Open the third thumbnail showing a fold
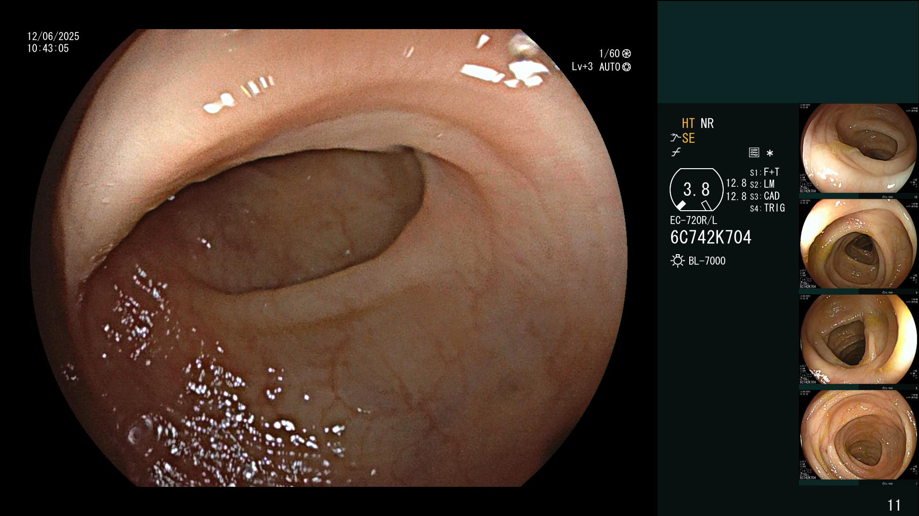This screenshot has height=516, width=919. coord(858,340)
